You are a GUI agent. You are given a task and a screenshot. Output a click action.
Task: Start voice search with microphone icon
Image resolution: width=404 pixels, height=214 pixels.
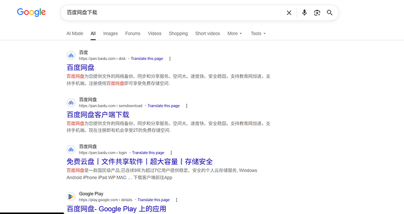pos(304,13)
